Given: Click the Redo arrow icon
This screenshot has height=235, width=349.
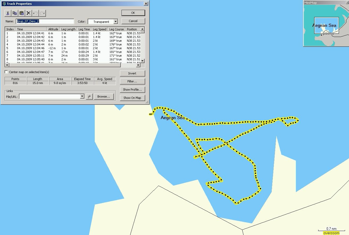Looking at the screenshot, I should [42, 13].
